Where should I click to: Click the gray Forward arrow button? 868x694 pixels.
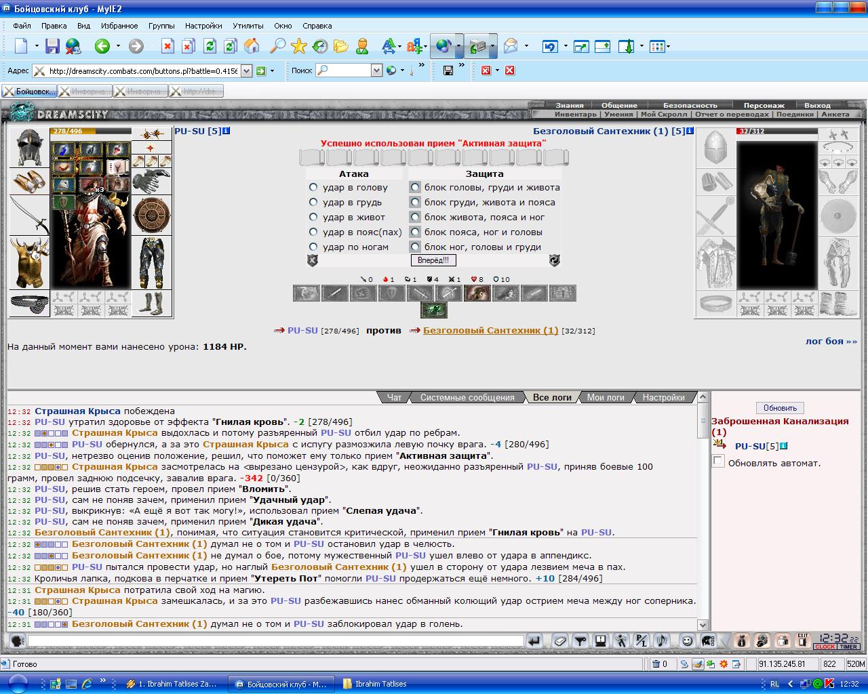tap(136, 46)
